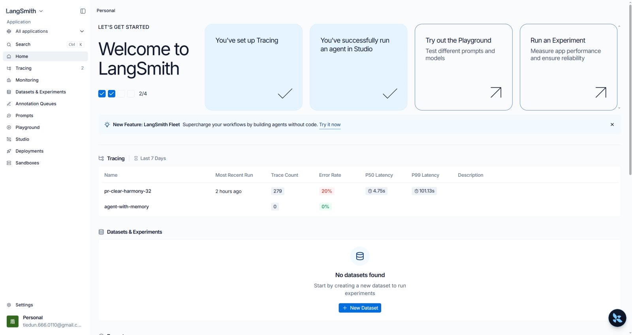Click the hourglass Last 7 Days icon
The image size is (632, 335).
tap(136, 158)
